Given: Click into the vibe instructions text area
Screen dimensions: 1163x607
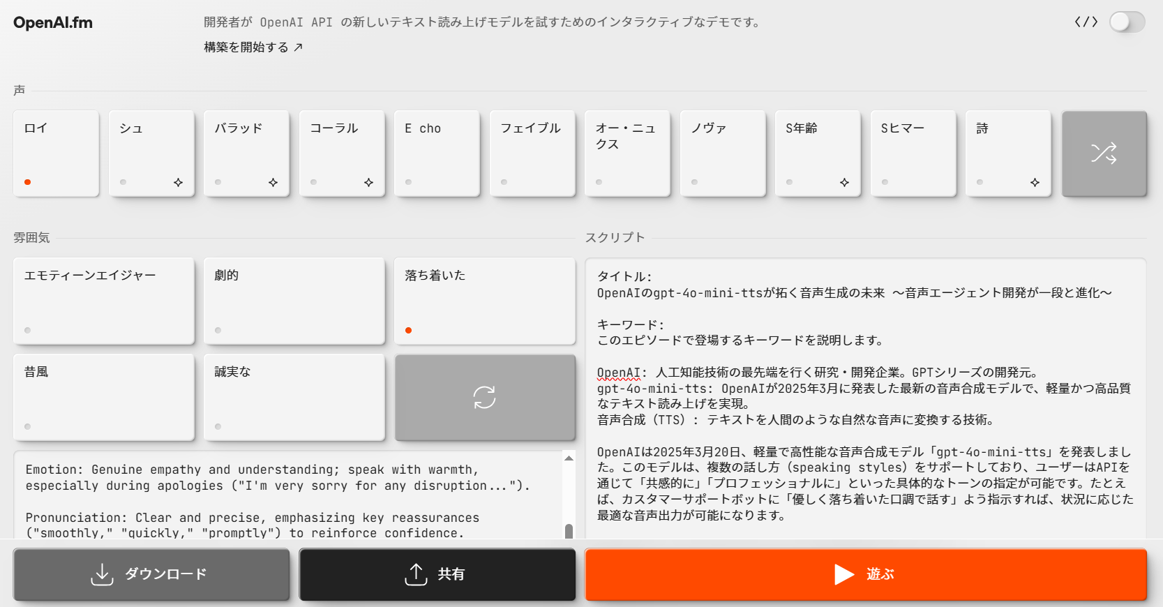Looking at the screenshot, I should click(x=287, y=494).
